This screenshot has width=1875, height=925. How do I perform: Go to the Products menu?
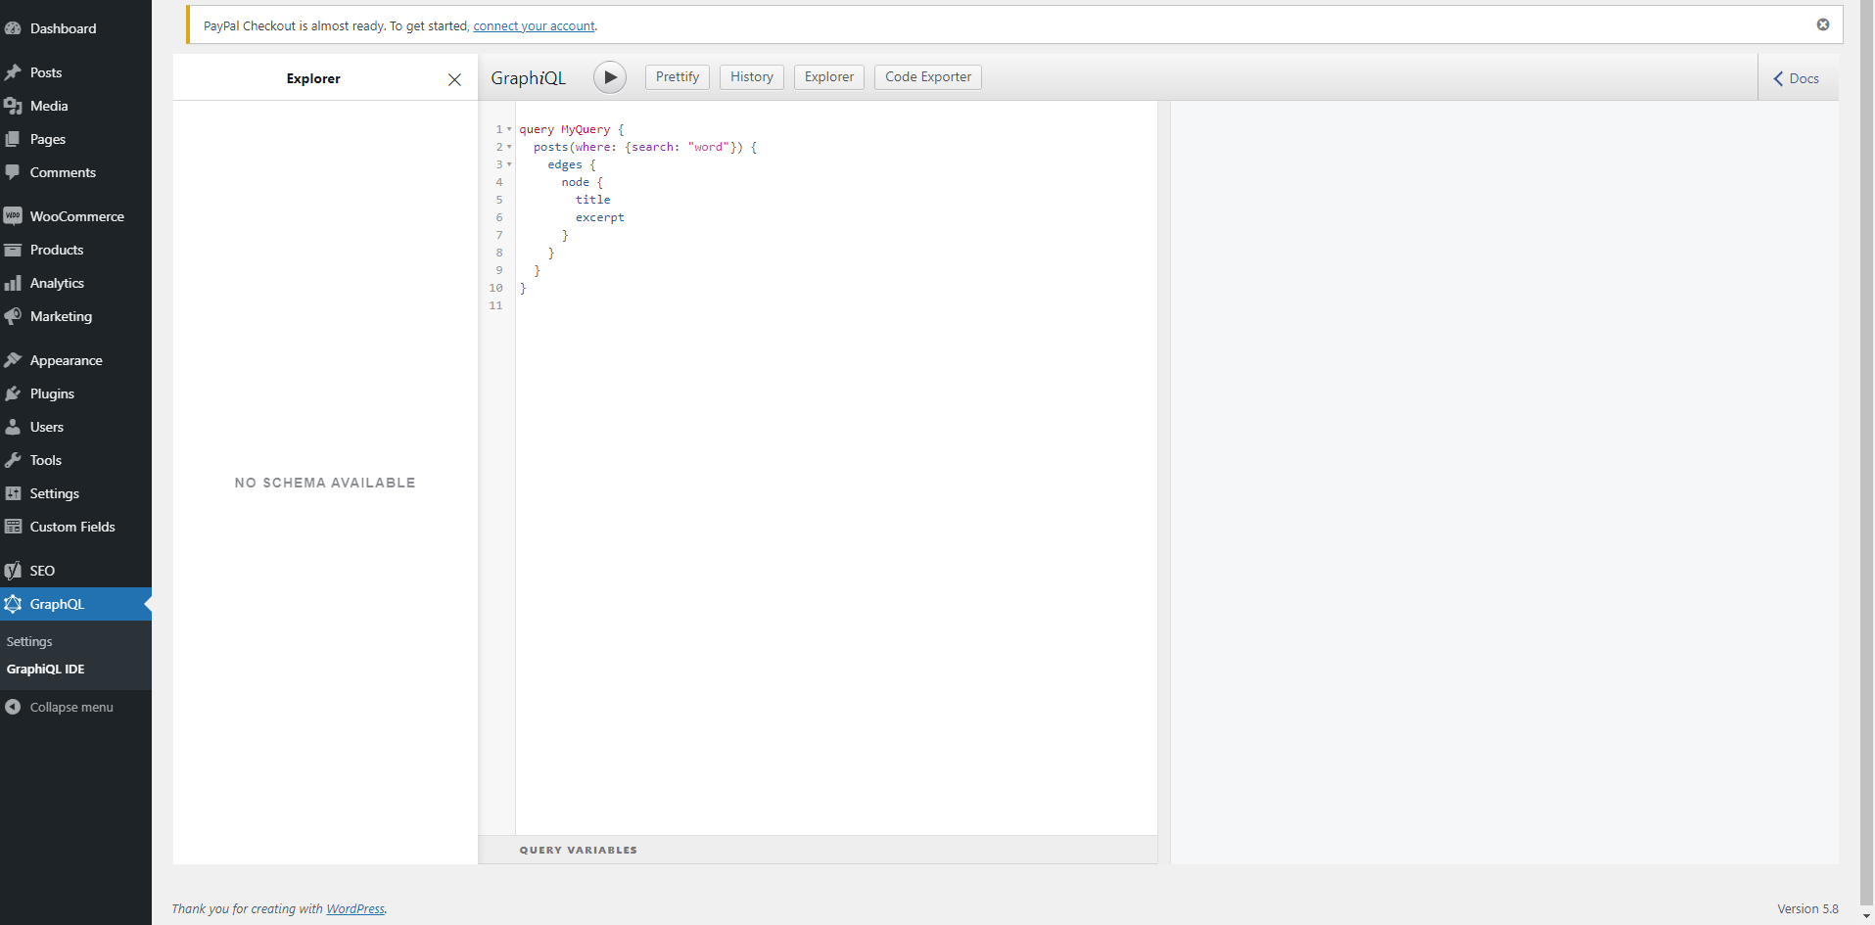(x=75, y=250)
